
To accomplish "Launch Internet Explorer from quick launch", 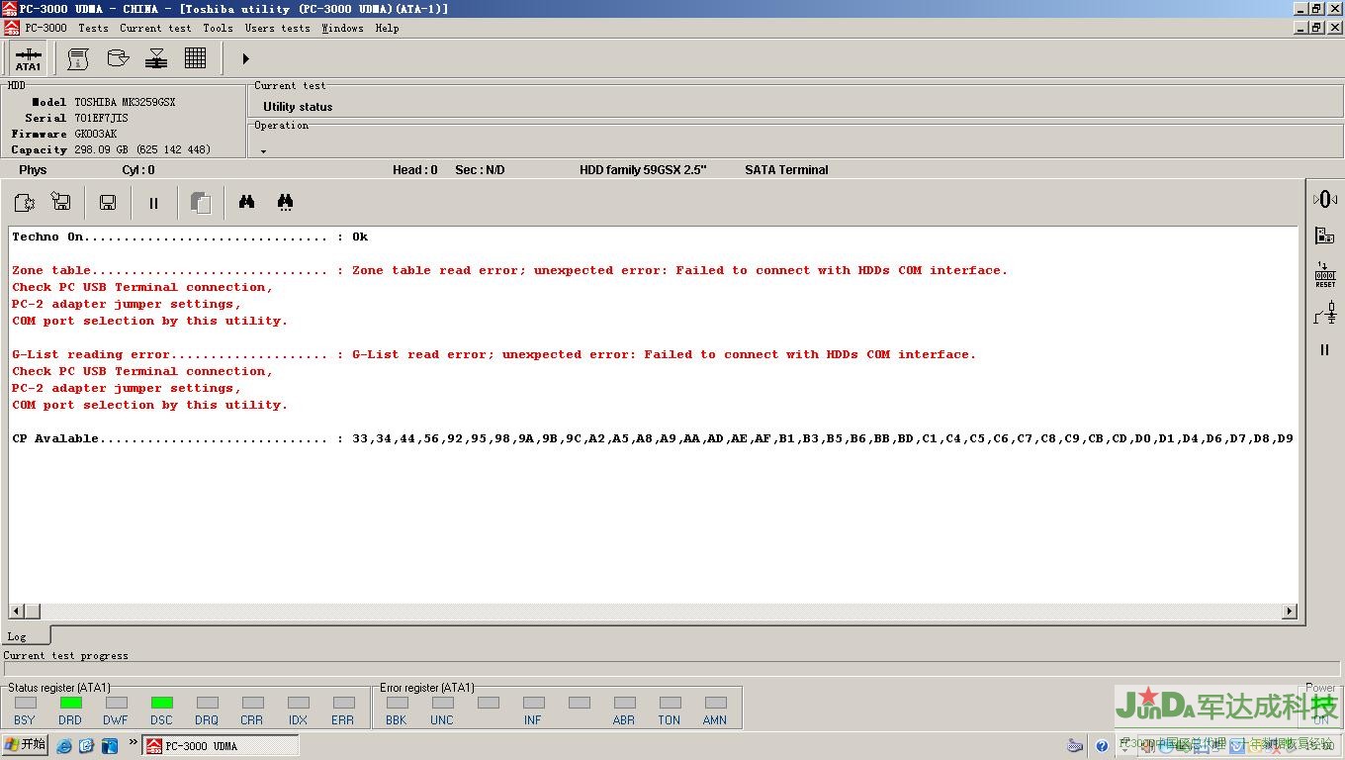I will (65, 746).
